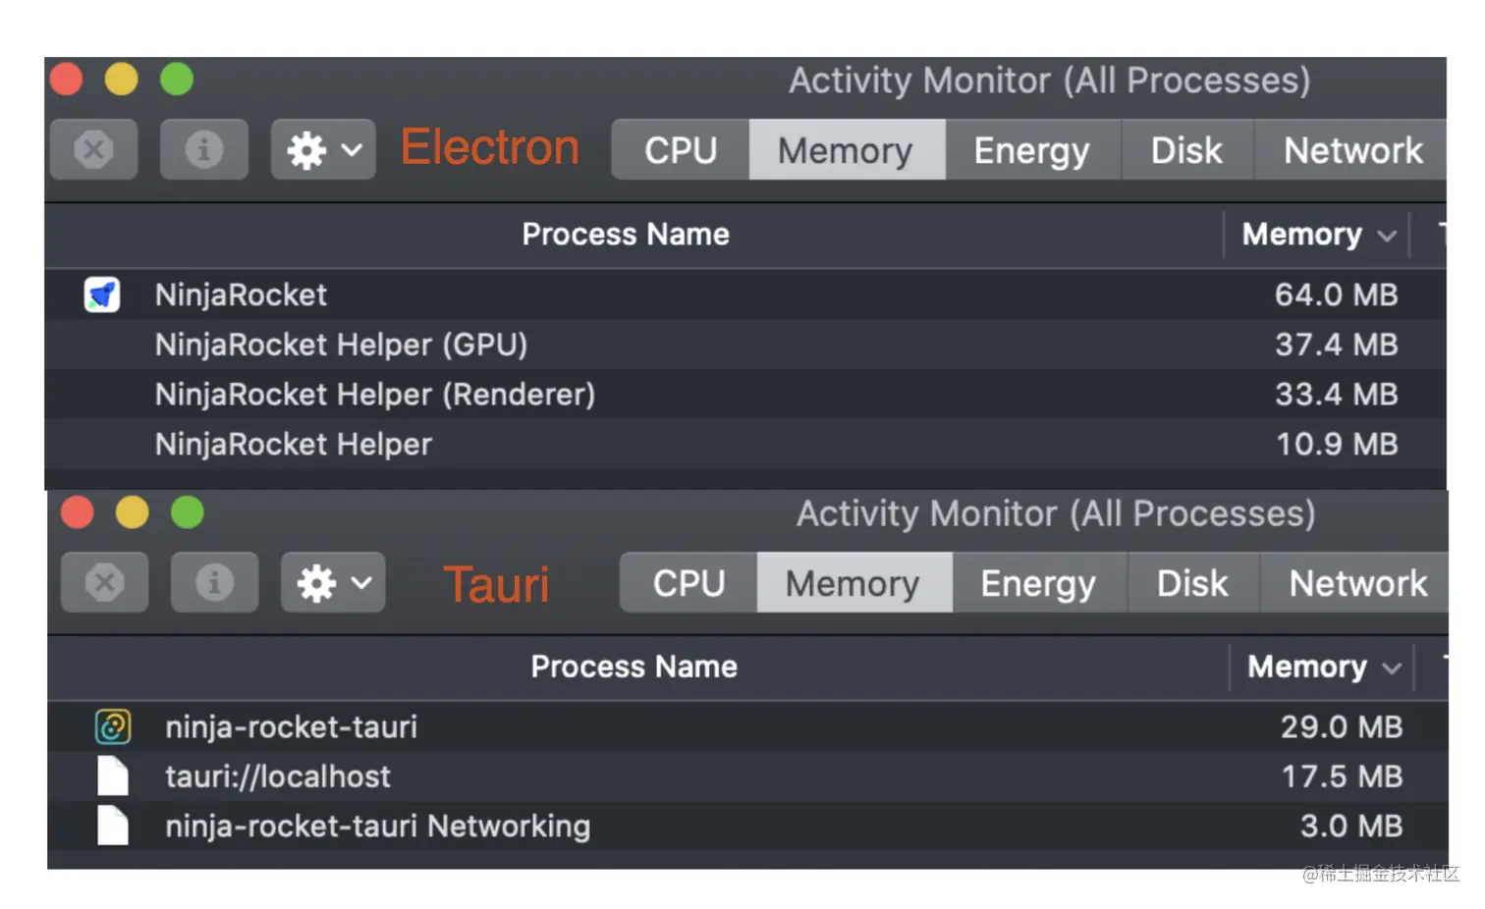Switch to the CPU tab in Electron window
Screen dimensions: 1485x909
click(681, 150)
